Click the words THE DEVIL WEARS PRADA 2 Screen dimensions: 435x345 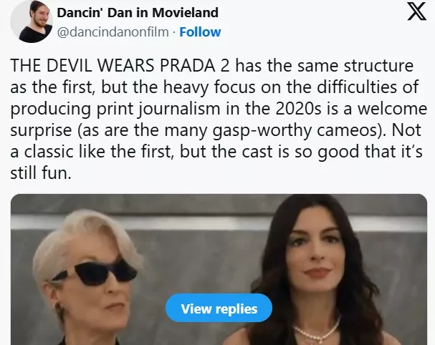point(120,66)
